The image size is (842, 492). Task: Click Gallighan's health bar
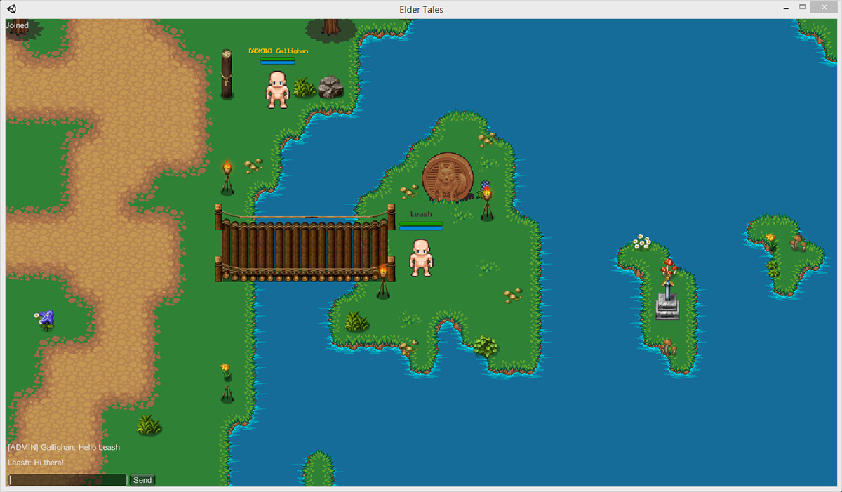[x=278, y=60]
